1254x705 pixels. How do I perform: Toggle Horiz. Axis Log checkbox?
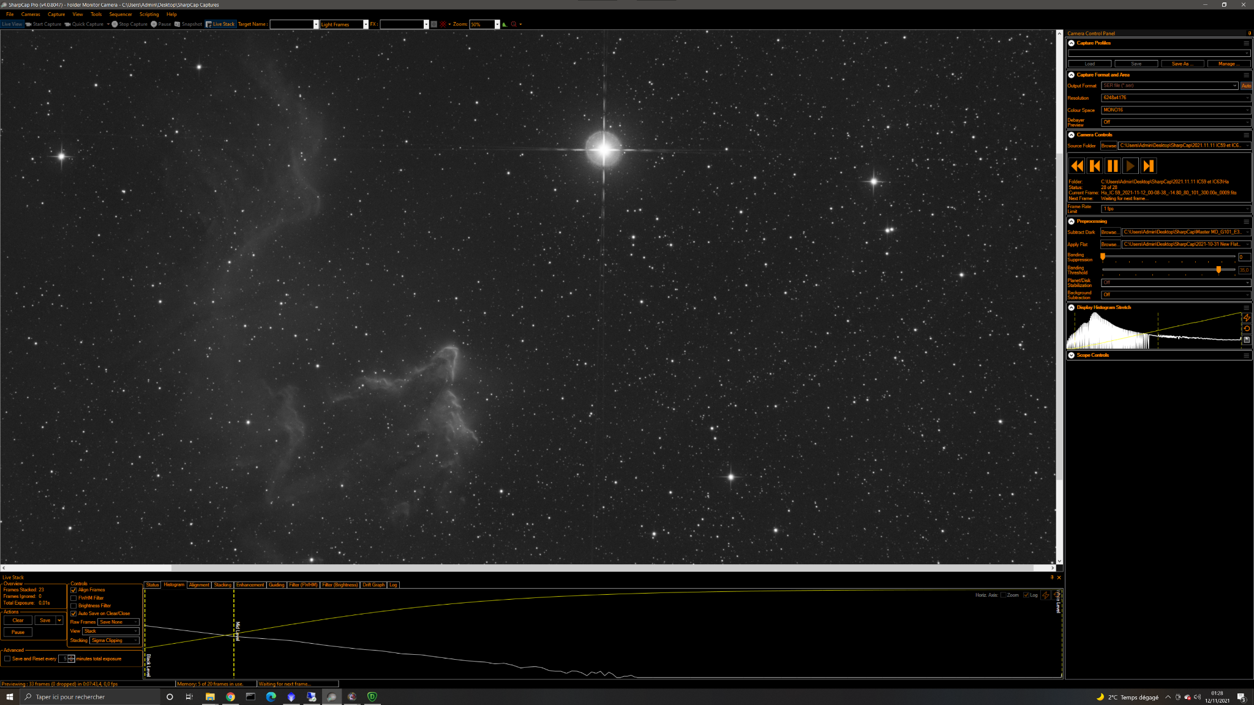pyautogui.click(x=1026, y=595)
